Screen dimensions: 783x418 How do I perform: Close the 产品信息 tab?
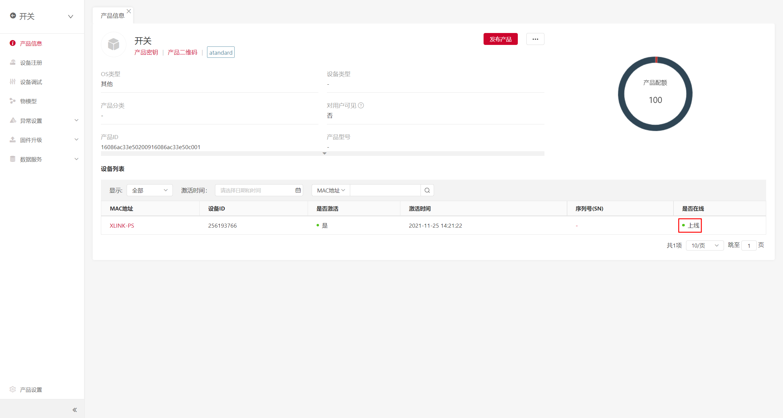click(129, 11)
